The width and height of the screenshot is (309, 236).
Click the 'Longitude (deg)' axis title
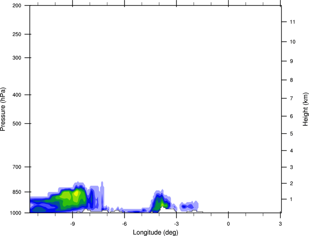point(156,232)
